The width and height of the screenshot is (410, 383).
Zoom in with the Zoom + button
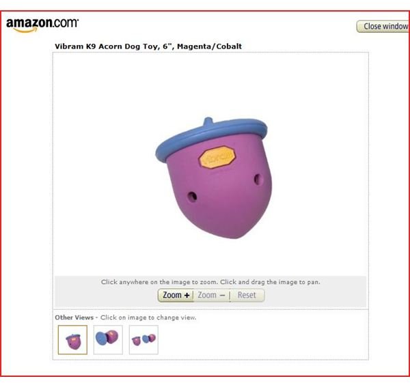point(176,295)
